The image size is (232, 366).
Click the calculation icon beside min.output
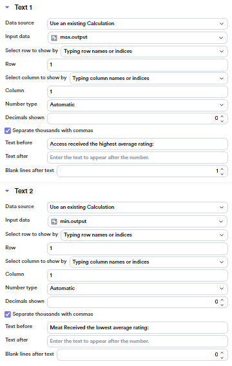pos(54,222)
